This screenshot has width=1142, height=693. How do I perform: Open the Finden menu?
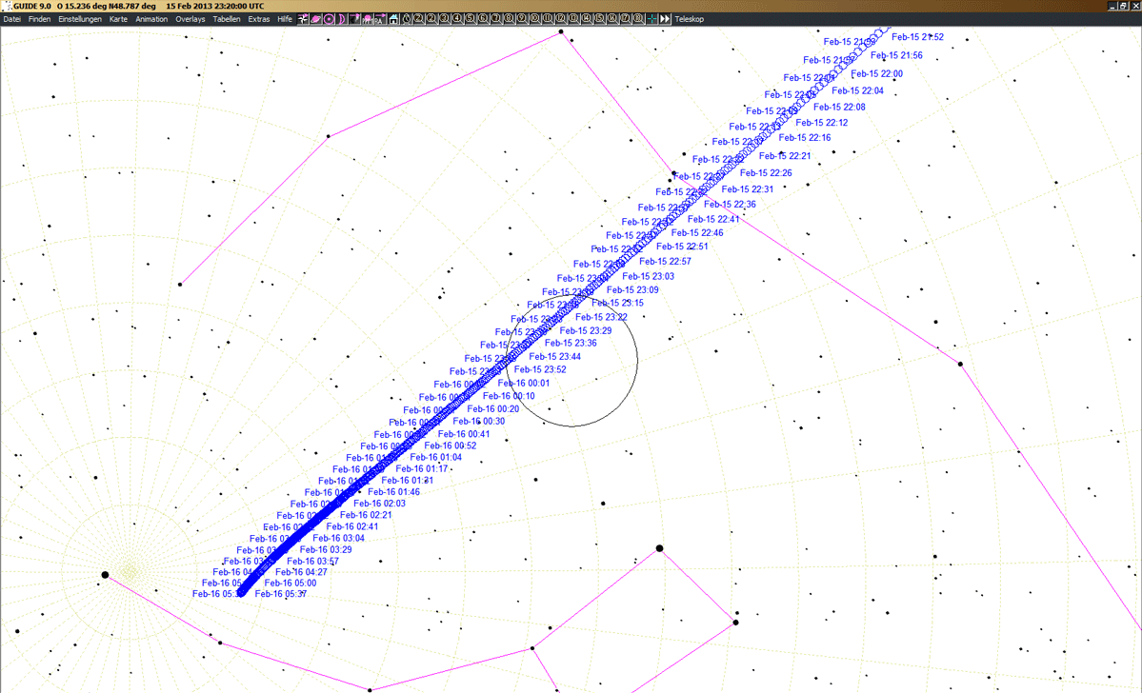click(39, 19)
